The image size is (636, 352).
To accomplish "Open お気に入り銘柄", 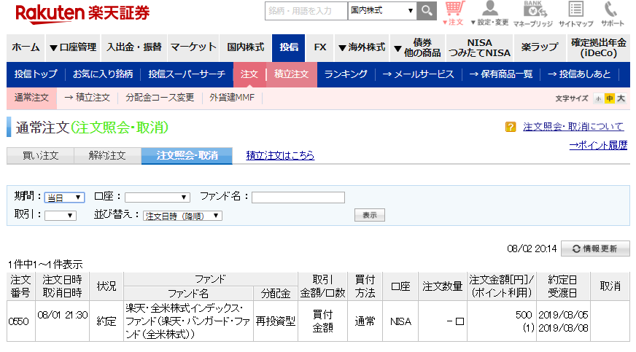I will pyautogui.click(x=103, y=74).
